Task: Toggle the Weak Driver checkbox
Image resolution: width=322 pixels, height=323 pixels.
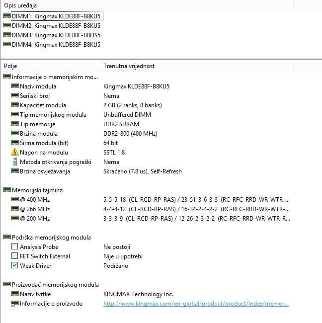Action: pos(14,265)
